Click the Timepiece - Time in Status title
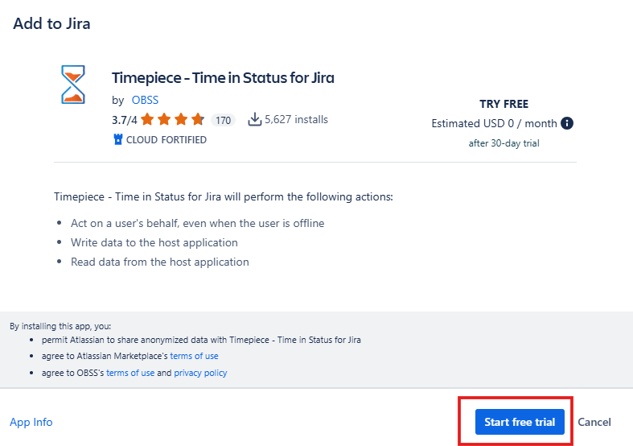The image size is (633, 446). (223, 78)
